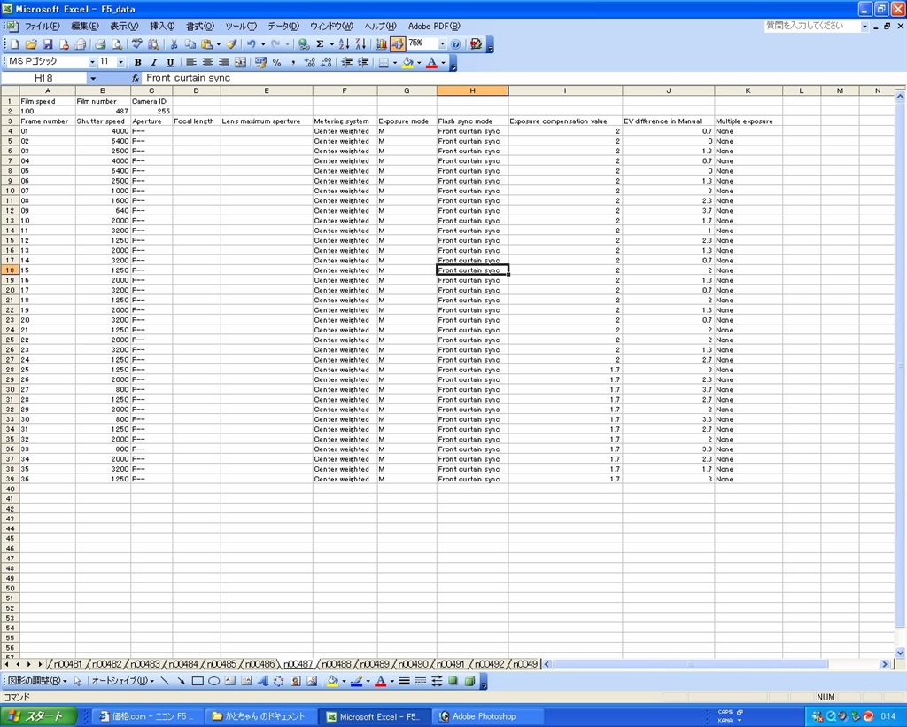The height and width of the screenshot is (727, 907).
Task: Open the Adobe PDF menu
Action: click(x=434, y=27)
